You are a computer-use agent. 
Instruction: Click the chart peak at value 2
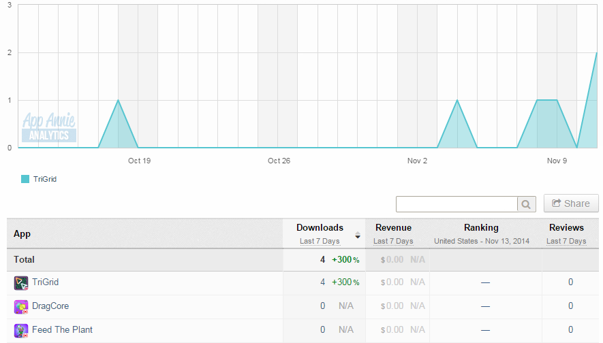tap(596, 53)
